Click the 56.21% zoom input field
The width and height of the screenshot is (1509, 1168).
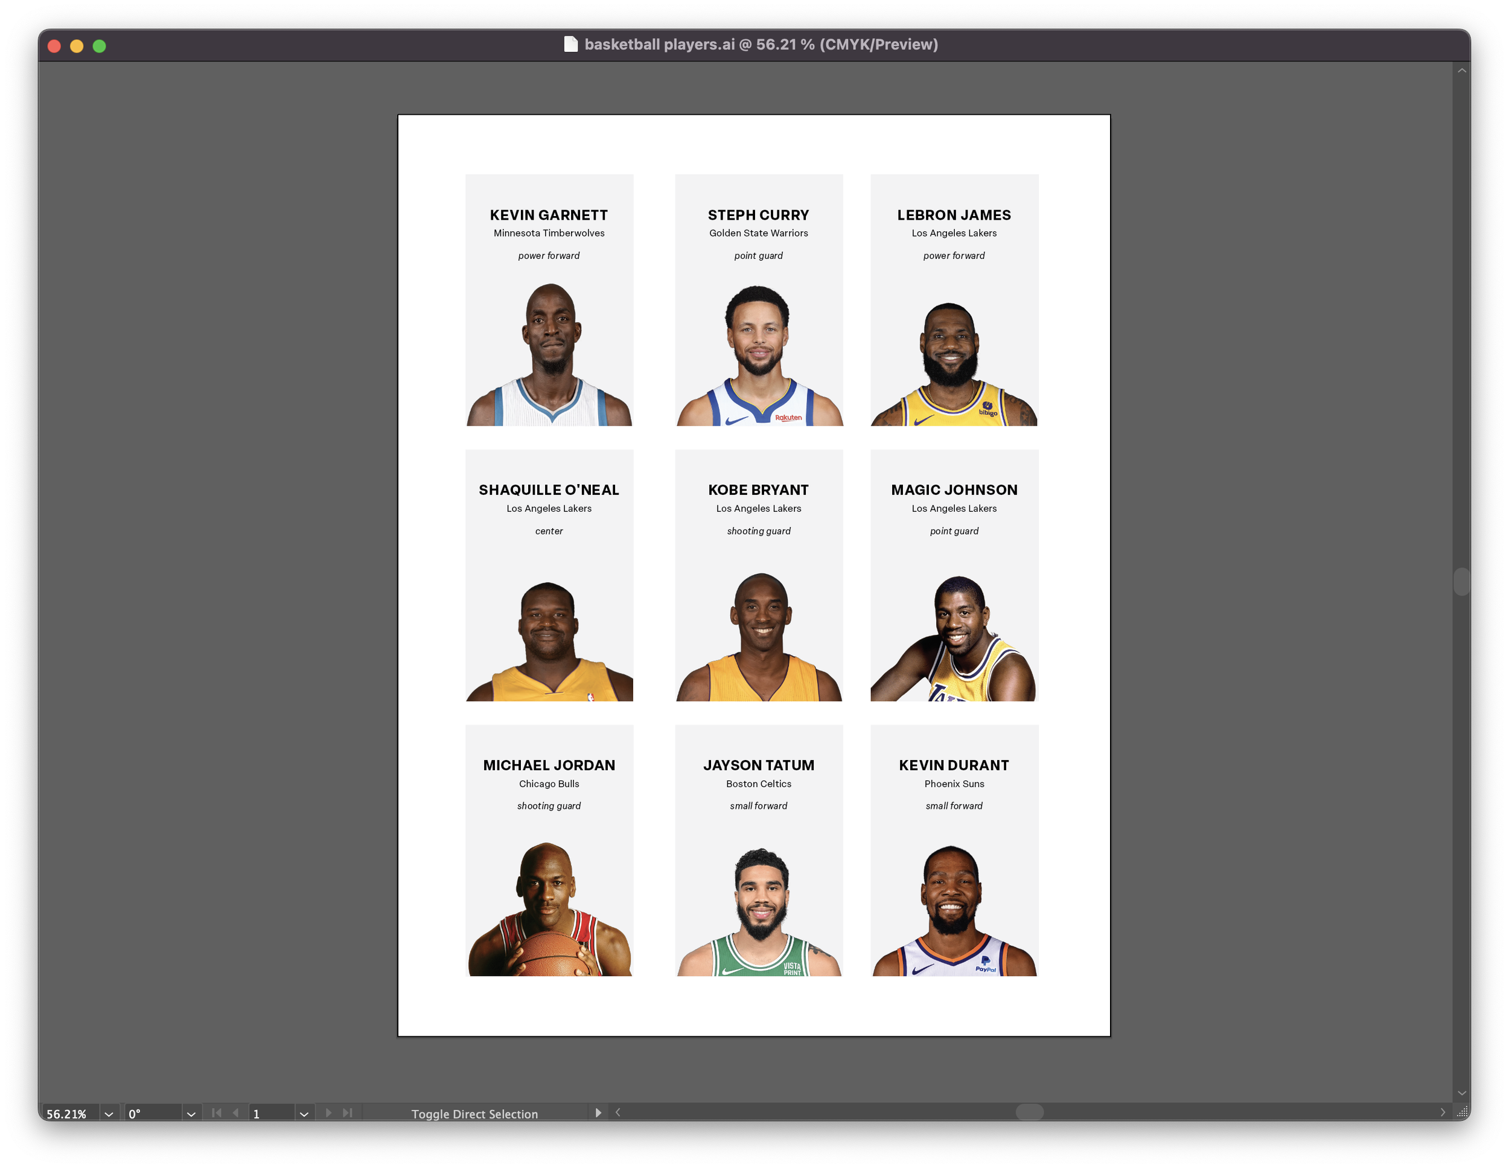[71, 1114]
